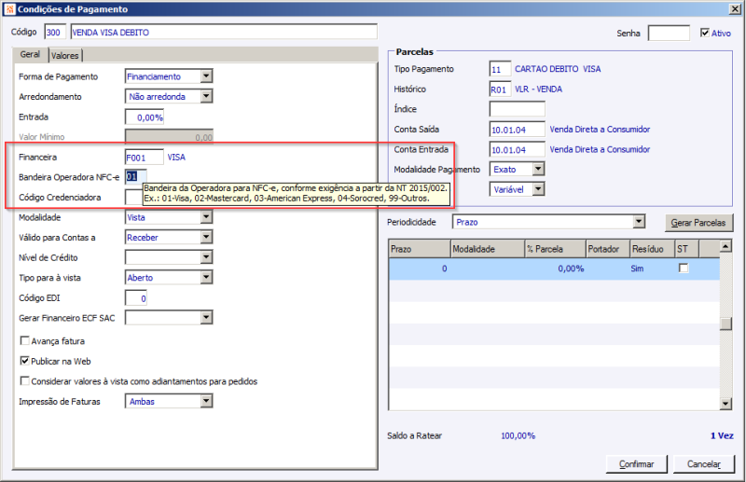Open the Válido para Contas a dropdown

click(206, 237)
